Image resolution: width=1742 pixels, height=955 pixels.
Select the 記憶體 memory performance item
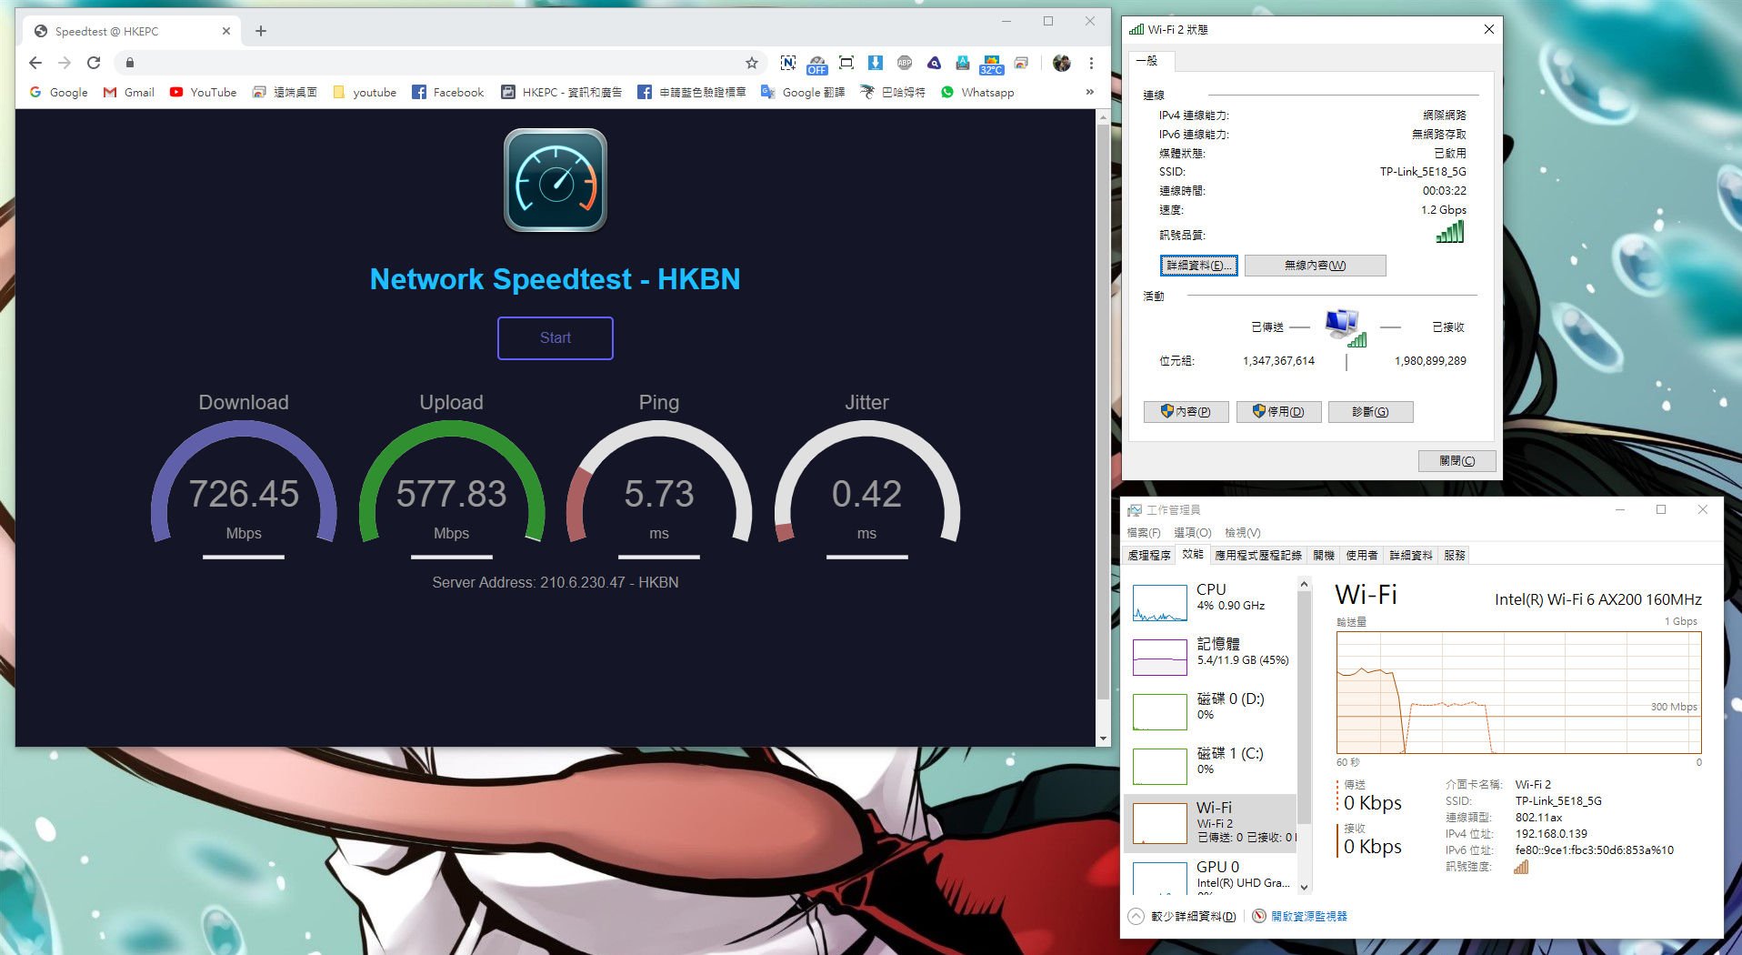1211,656
